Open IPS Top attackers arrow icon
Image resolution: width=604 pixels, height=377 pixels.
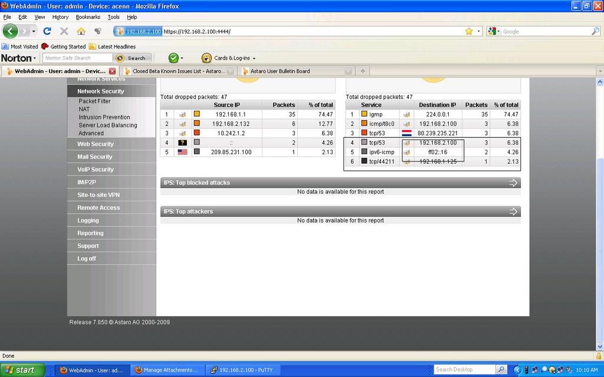coord(513,211)
